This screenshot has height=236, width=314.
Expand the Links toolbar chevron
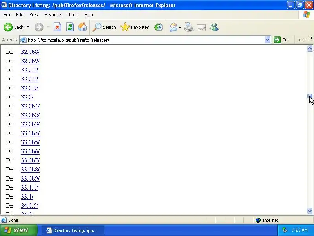pyautogui.click(x=310, y=38)
